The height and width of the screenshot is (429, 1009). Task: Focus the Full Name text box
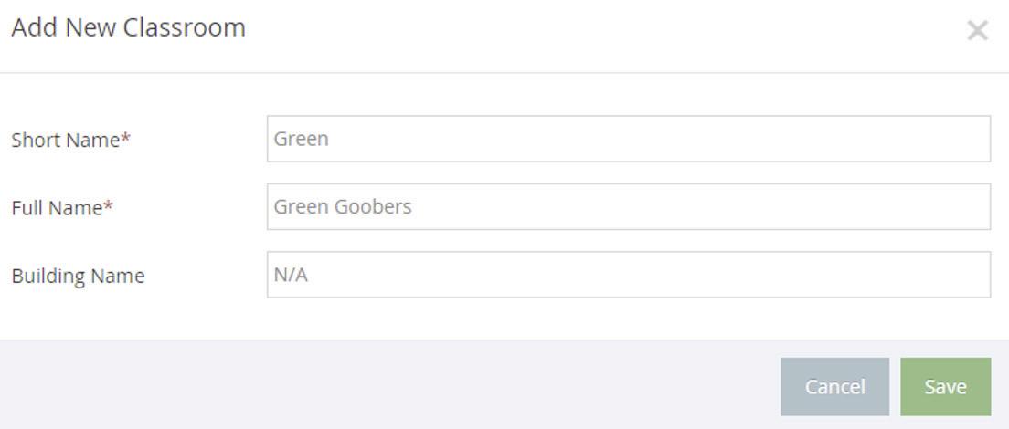628,206
